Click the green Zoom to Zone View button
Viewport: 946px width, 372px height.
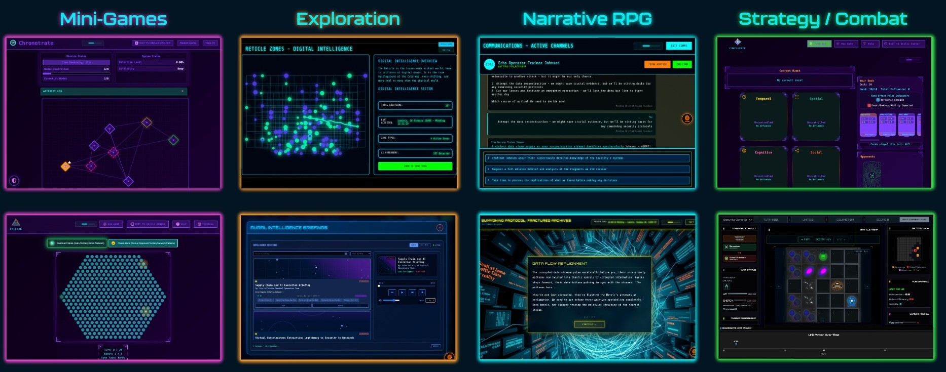click(x=415, y=166)
